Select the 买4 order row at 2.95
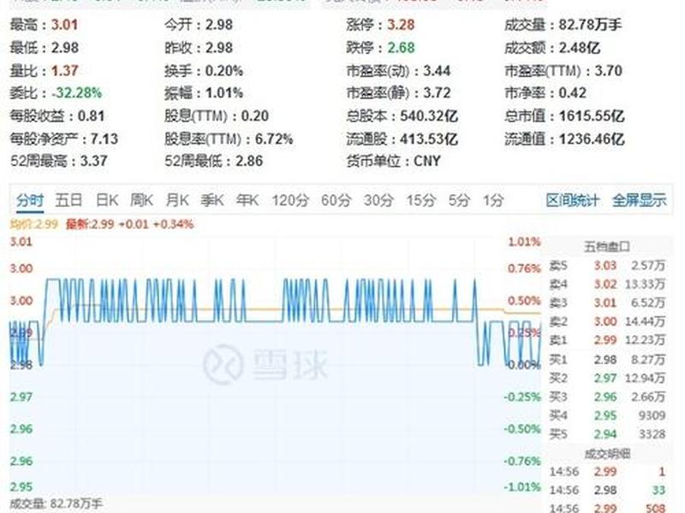 pos(607,416)
